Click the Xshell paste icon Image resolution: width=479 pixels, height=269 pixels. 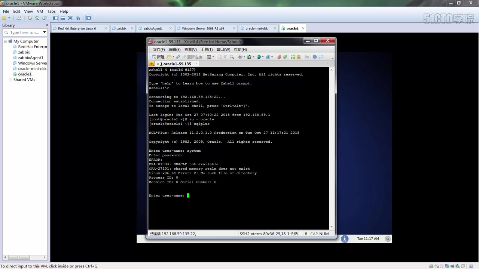226,57
